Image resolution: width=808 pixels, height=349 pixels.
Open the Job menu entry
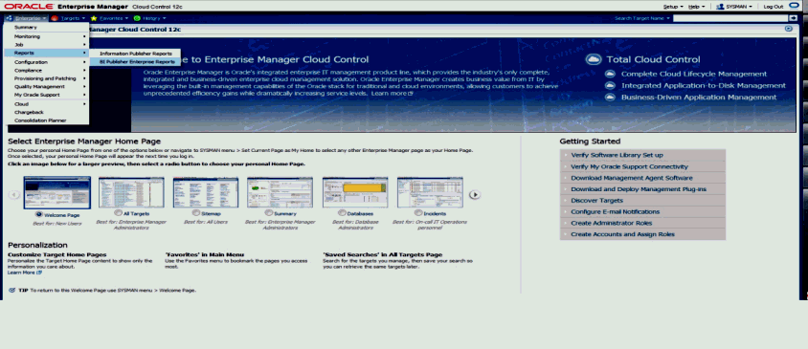(x=46, y=45)
